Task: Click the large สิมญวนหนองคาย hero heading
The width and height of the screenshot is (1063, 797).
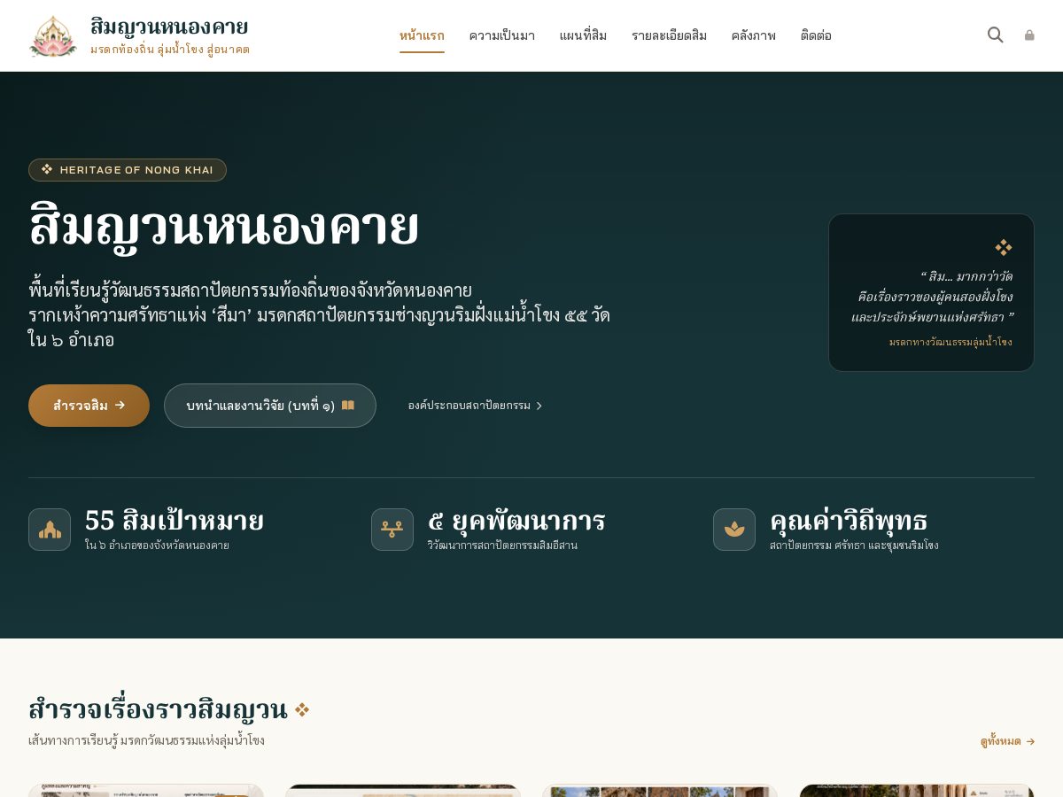Action: pos(223,227)
